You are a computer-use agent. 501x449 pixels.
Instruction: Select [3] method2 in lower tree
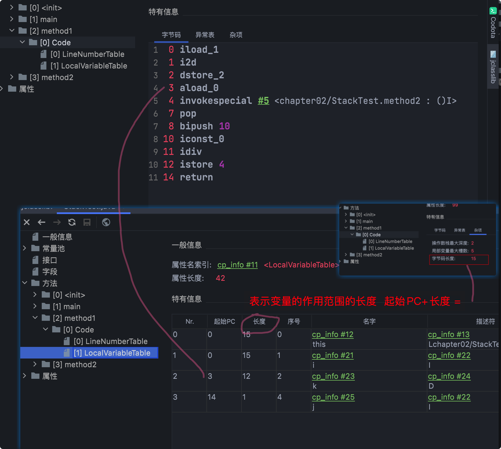75,365
